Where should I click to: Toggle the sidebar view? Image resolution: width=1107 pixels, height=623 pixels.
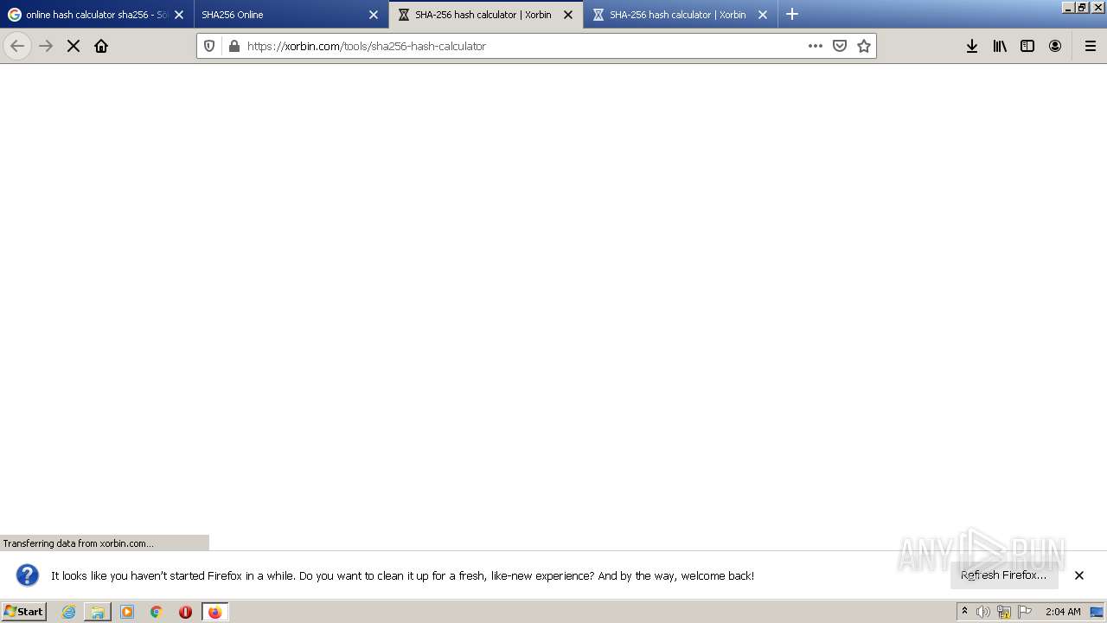pyautogui.click(x=1027, y=46)
